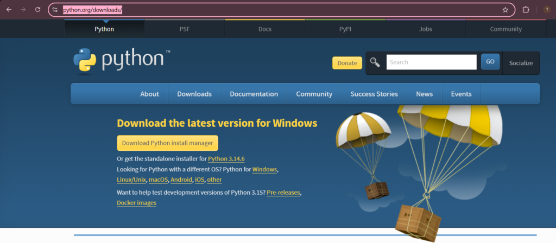556x243 pixels.
Task: Follow the Python 3.14.6 installer link
Action: pyautogui.click(x=226, y=159)
